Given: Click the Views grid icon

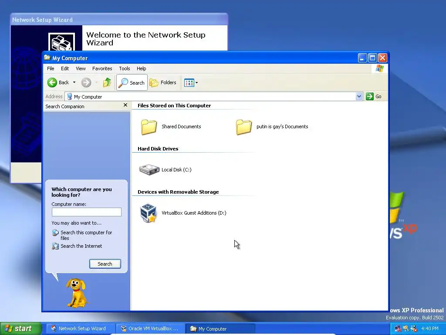Looking at the screenshot, I should tap(189, 82).
